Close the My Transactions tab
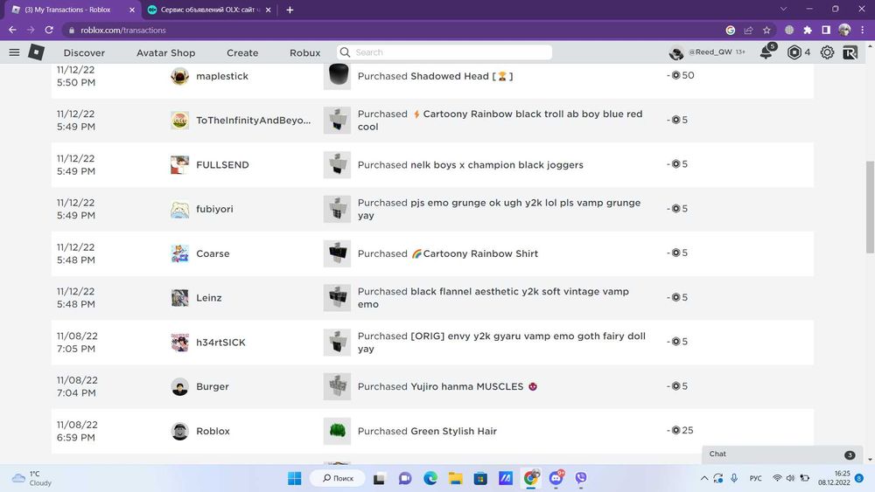Screen dimensions: 875x492 [132, 10]
